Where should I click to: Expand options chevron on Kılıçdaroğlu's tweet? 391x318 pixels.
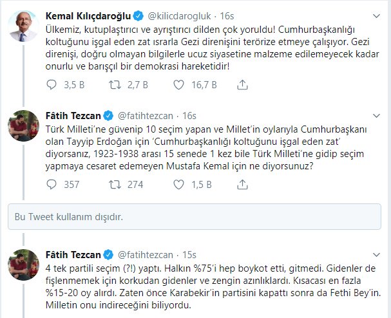pos(376,15)
